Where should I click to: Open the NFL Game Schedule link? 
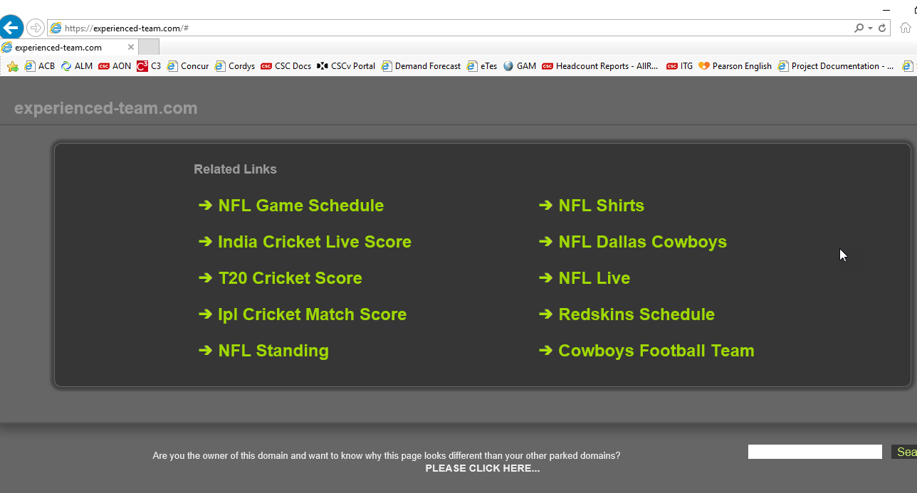tap(300, 206)
